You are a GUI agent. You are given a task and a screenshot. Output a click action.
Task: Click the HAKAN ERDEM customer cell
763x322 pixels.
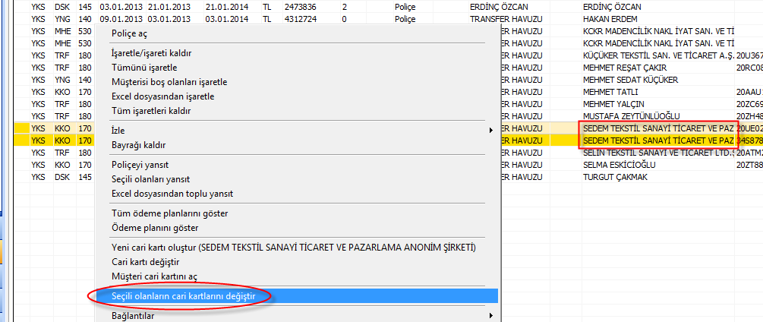[x=607, y=19]
